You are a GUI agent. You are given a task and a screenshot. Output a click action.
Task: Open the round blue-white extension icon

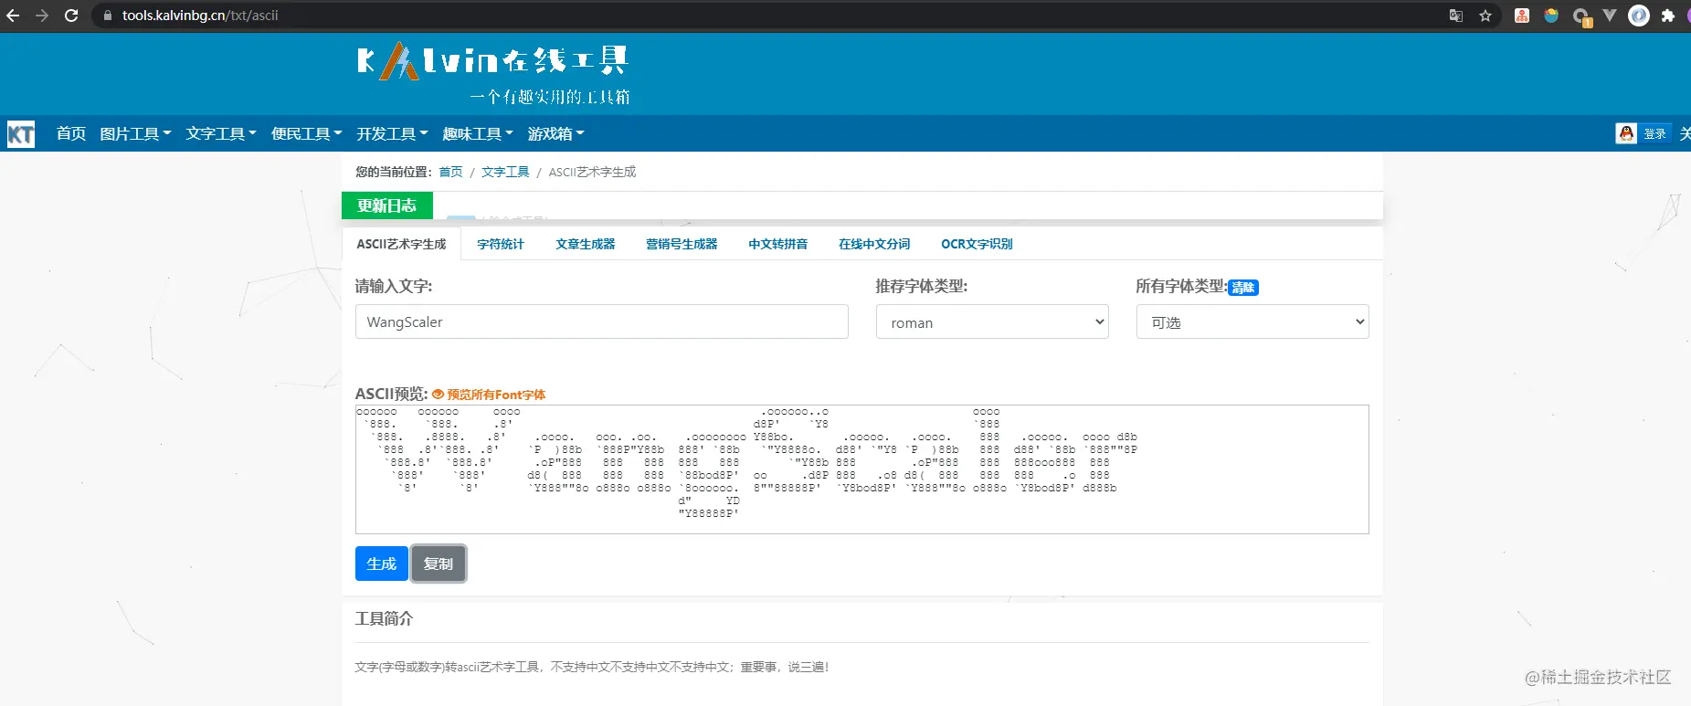(x=1639, y=16)
